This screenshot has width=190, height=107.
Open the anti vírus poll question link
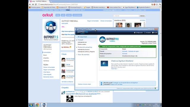click(83, 94)
